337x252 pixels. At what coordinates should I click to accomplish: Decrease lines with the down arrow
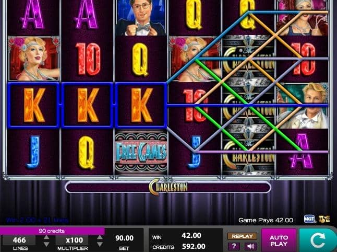point(46,245)
